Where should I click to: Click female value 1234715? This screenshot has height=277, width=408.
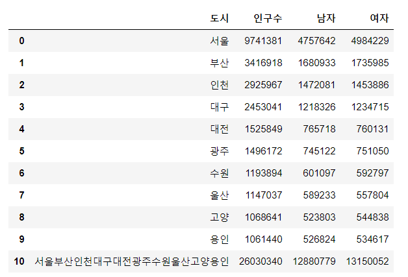(370, 107)
